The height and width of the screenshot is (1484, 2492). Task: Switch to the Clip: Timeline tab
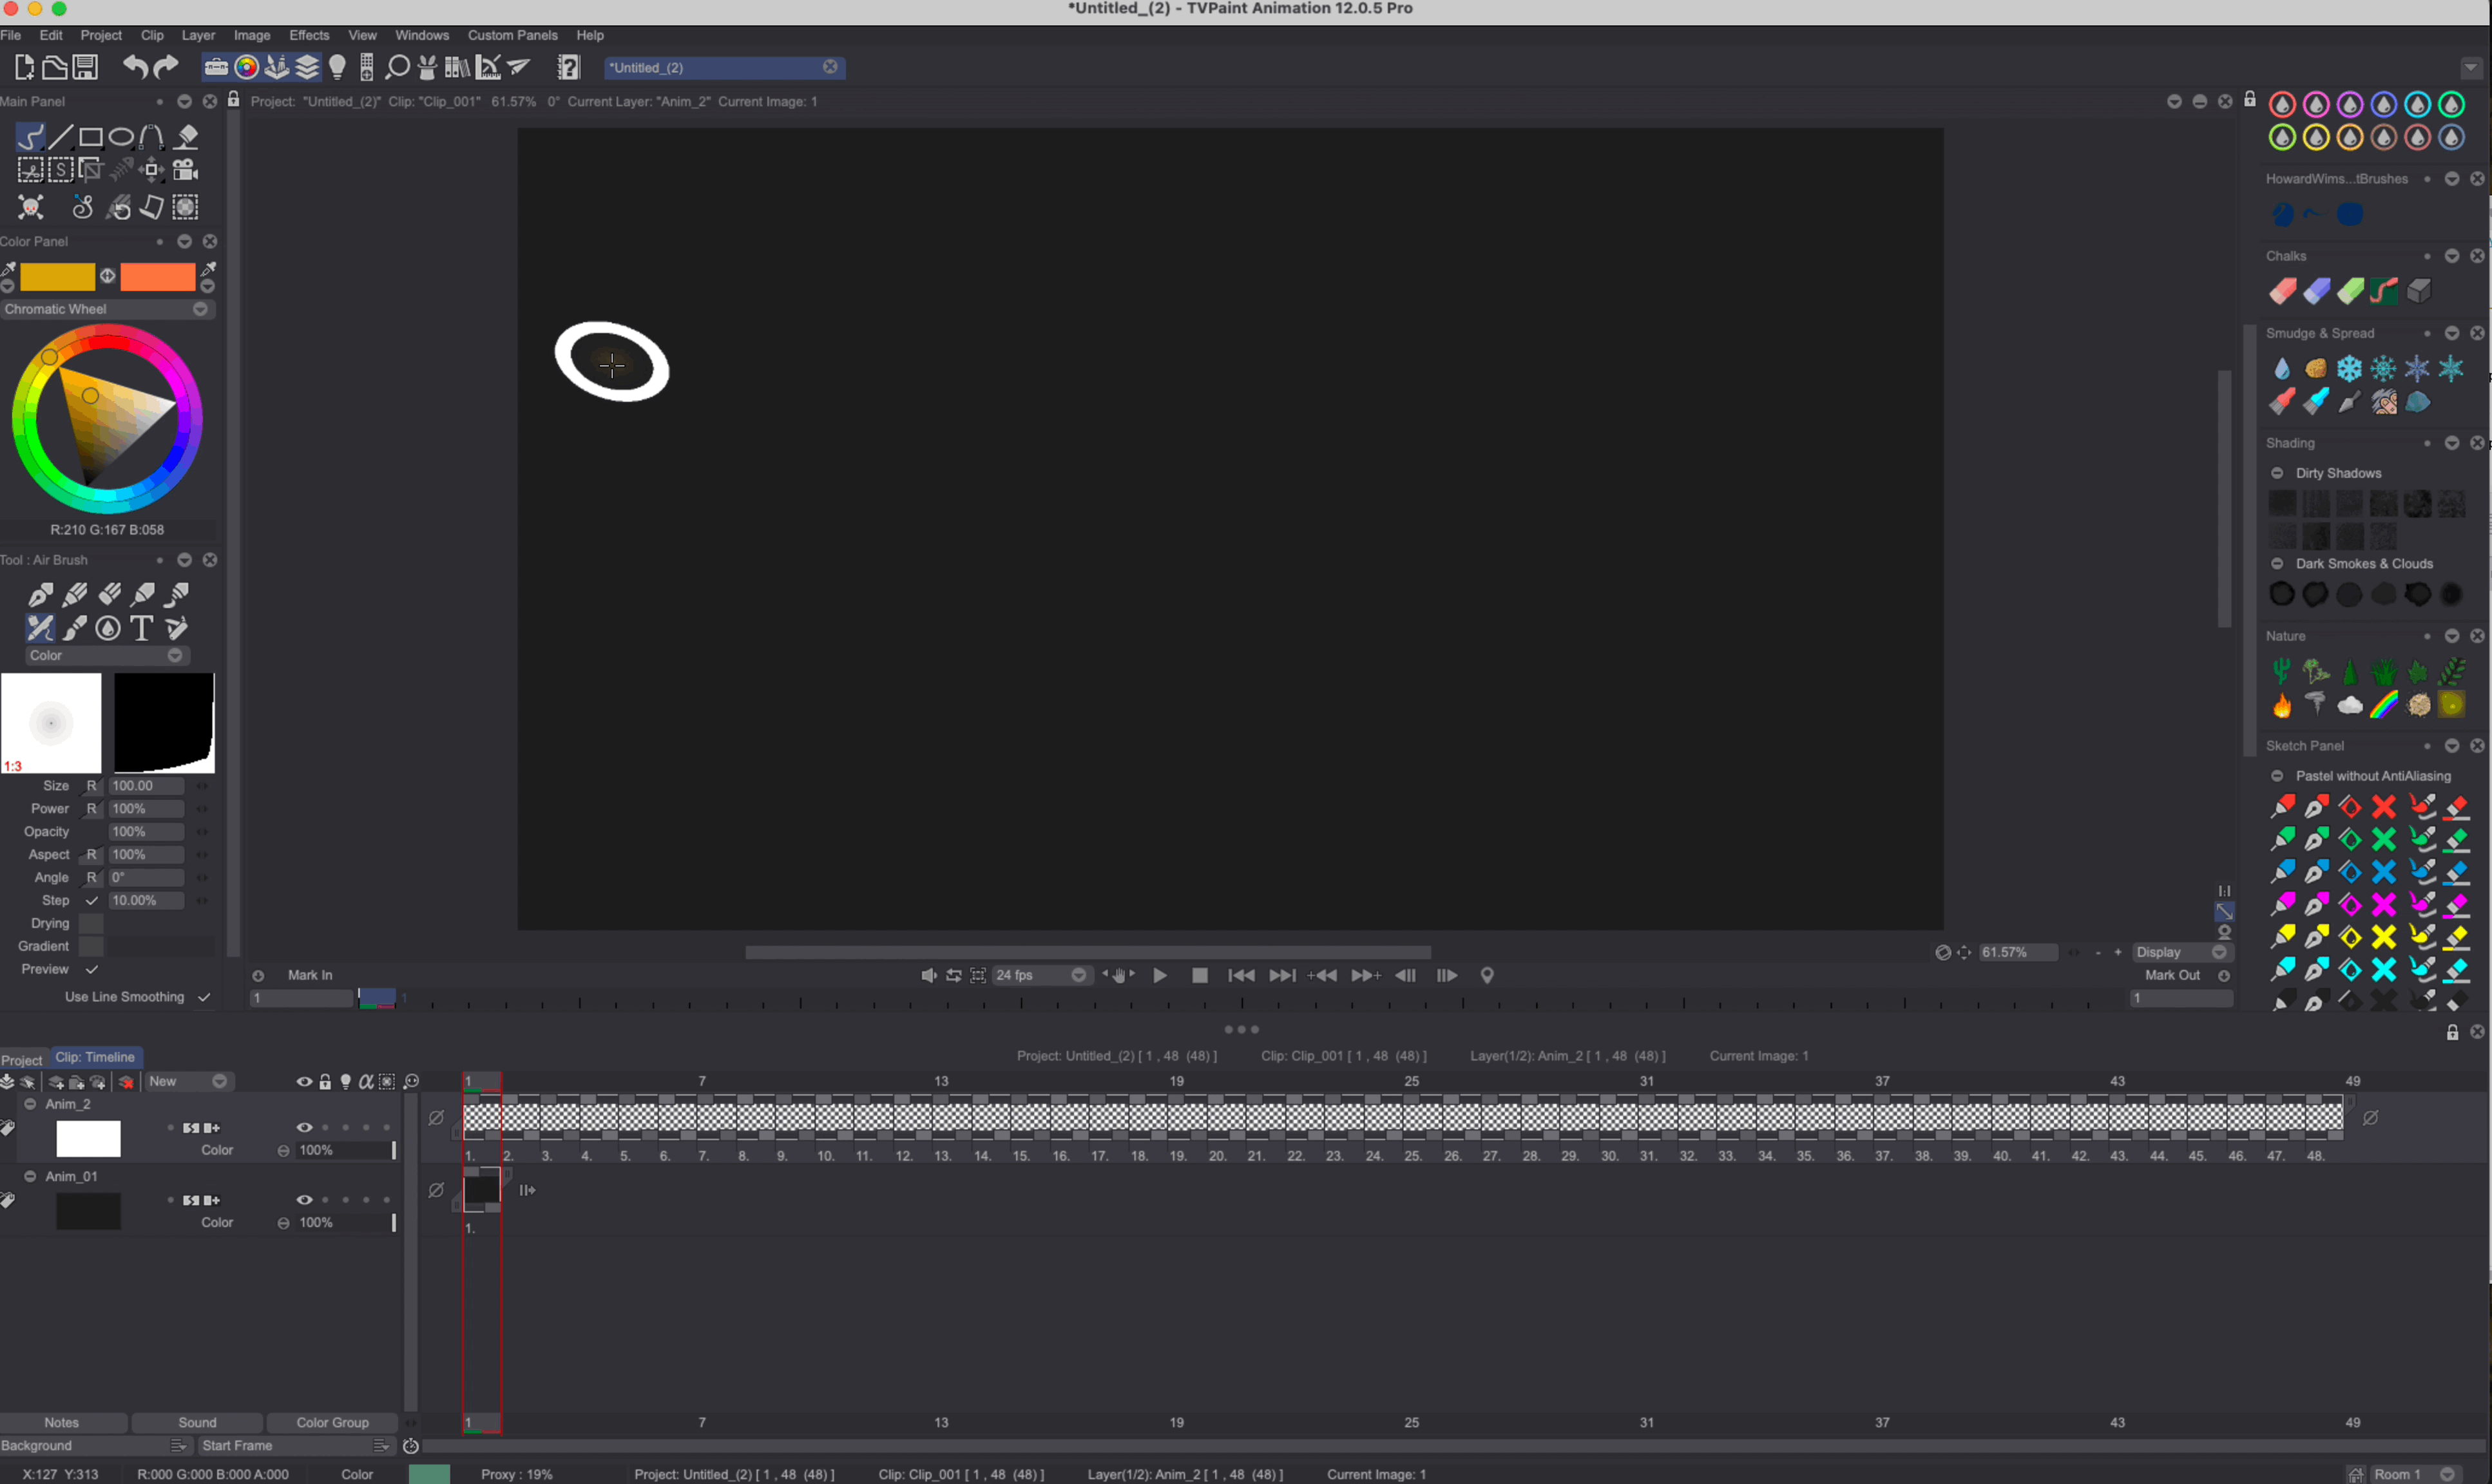[x=95, y=1057]
